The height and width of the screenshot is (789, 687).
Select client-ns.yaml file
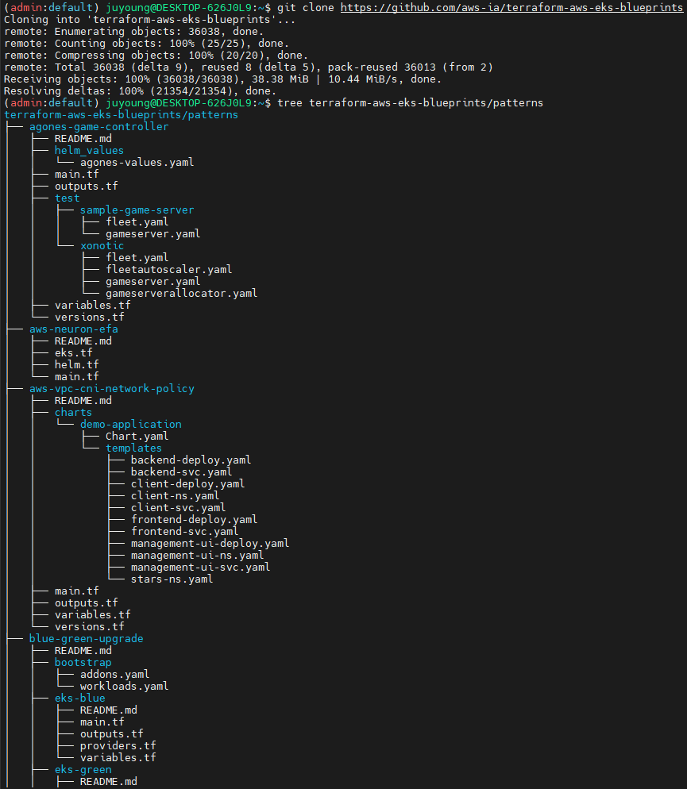coord(176,495)
